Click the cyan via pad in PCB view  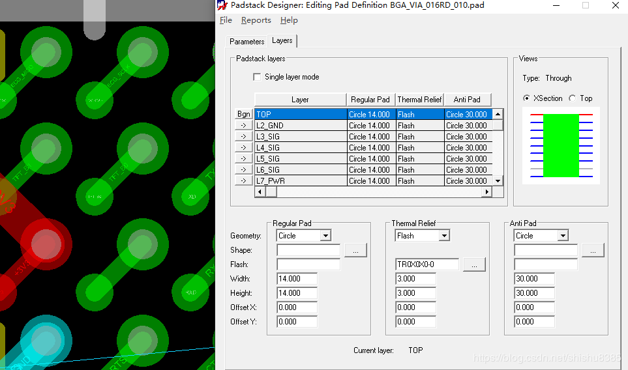[46, 341]
